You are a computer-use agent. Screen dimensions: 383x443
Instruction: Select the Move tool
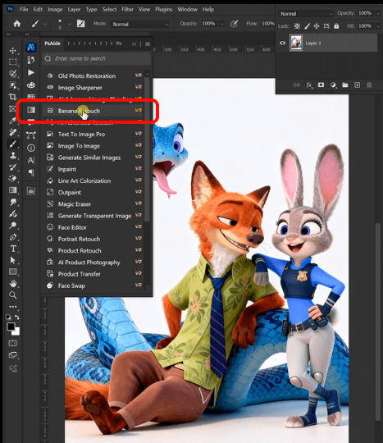[12, 50]
